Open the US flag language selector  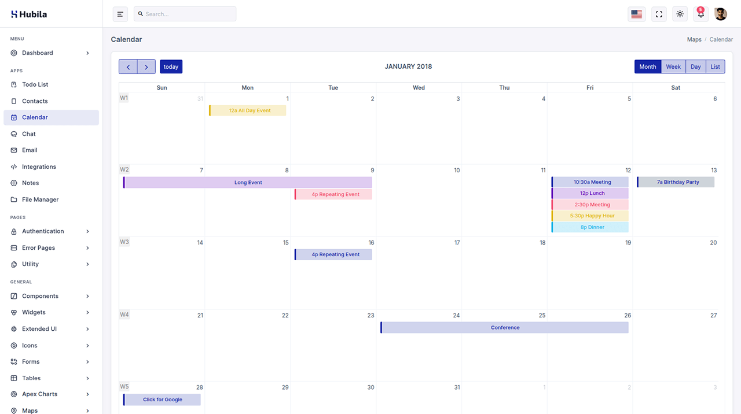click(x=637, y=14)
